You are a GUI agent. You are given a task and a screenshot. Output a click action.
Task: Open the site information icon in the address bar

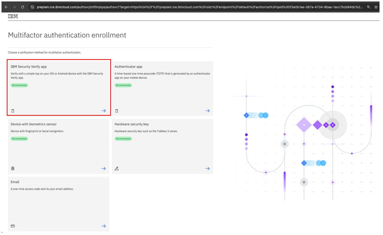(32, 7)
